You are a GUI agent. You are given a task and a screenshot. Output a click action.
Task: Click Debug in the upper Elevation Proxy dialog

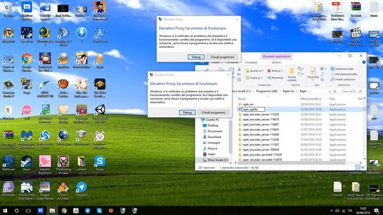[196, 57]
